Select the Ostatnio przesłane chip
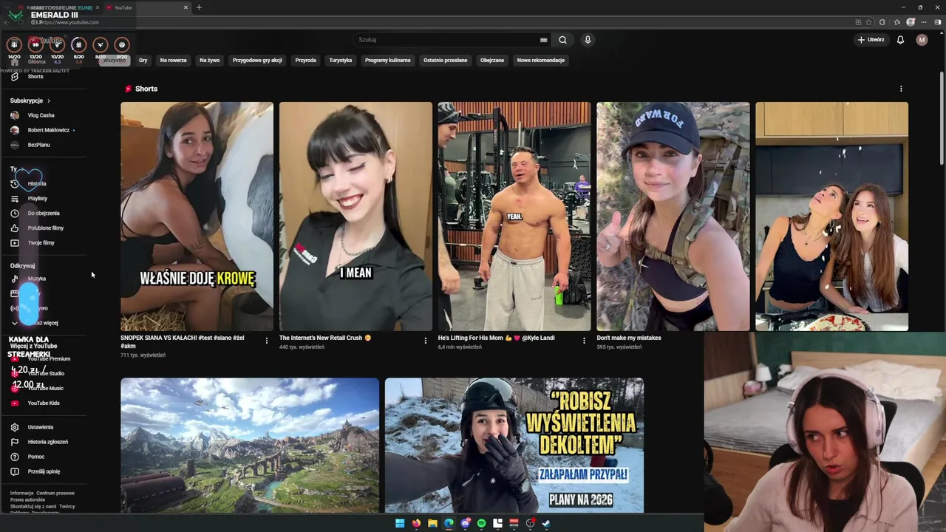The height and width of the screenshot is (532, 946). tap(446, 61)
